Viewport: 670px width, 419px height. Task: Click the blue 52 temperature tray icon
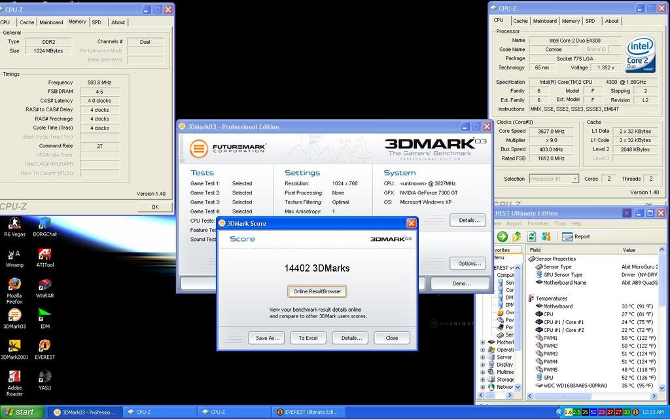coord(593,412)
